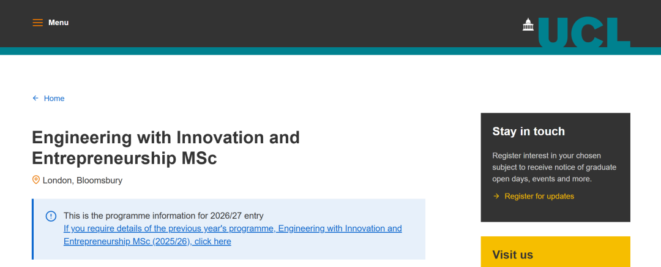The height and width of the screenshot is (267, 661).
Task: Click the left blue border of notice box
Action: pos(33,229)
